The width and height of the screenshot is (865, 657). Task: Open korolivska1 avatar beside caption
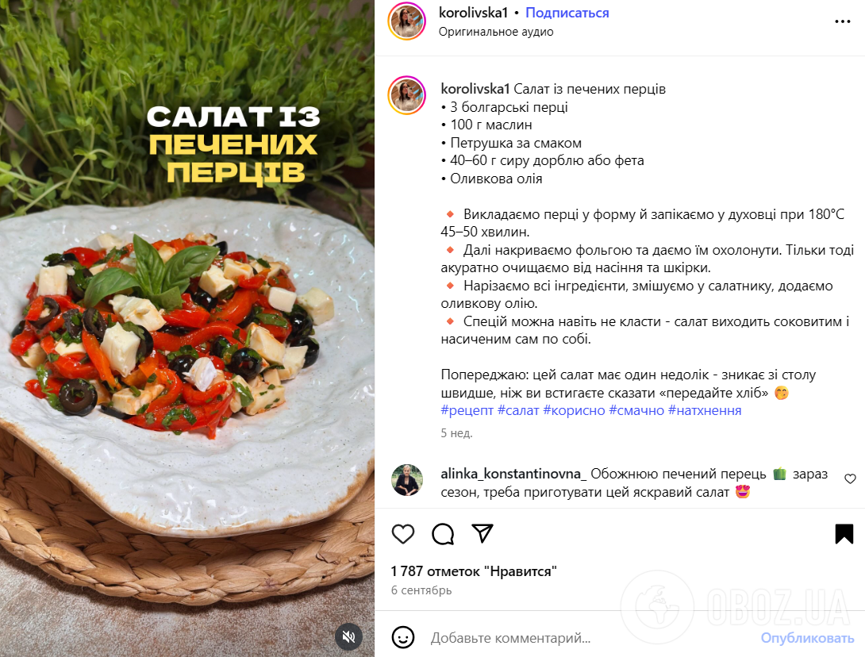coord(407,95)
